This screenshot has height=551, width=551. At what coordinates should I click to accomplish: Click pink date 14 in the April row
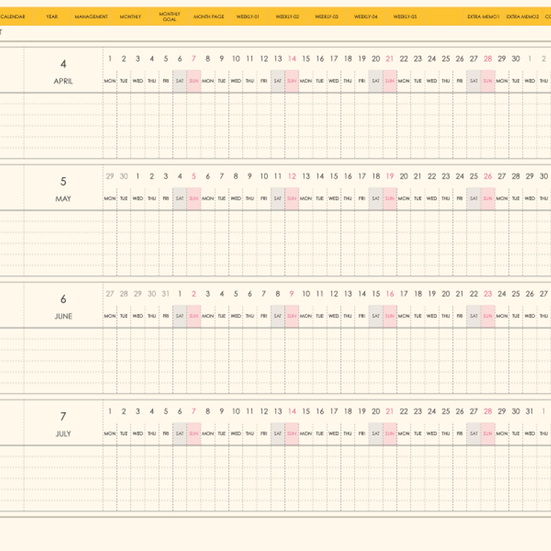(292, 59)
